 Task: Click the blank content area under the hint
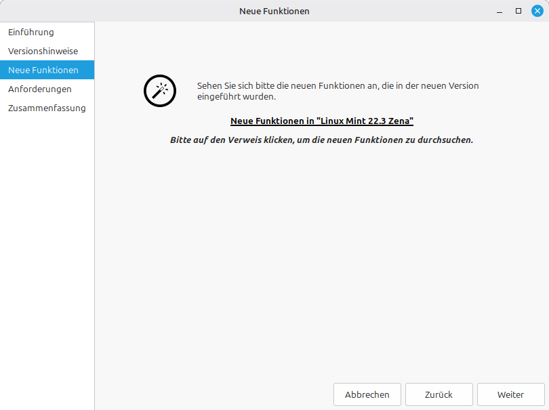tap(321, 258)
